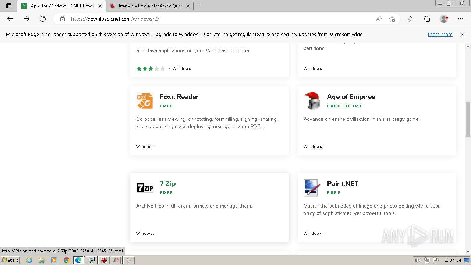Close the Apps for Windows CNET tab
Screen dimensions: 471x265
pos(100,6)
